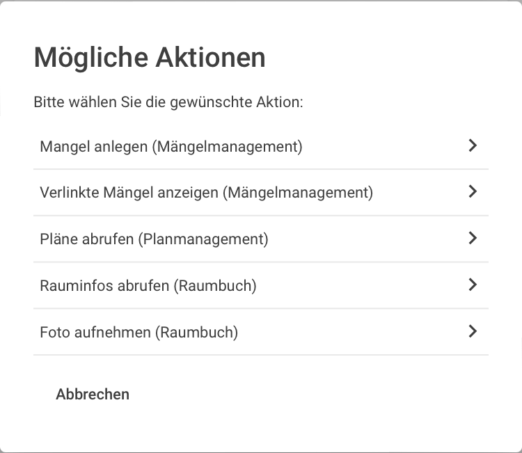Click '(Raumbuch)' in the Rauminfos row
Screen dimensions: 522x453
pos(215,286)
